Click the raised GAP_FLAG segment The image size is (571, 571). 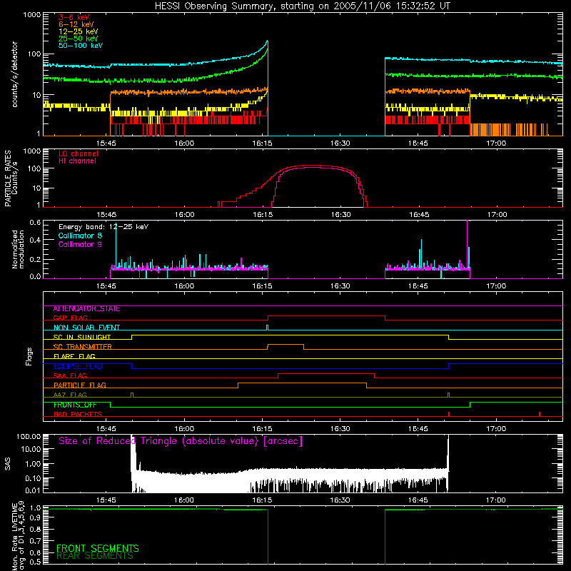pos(326,315)
